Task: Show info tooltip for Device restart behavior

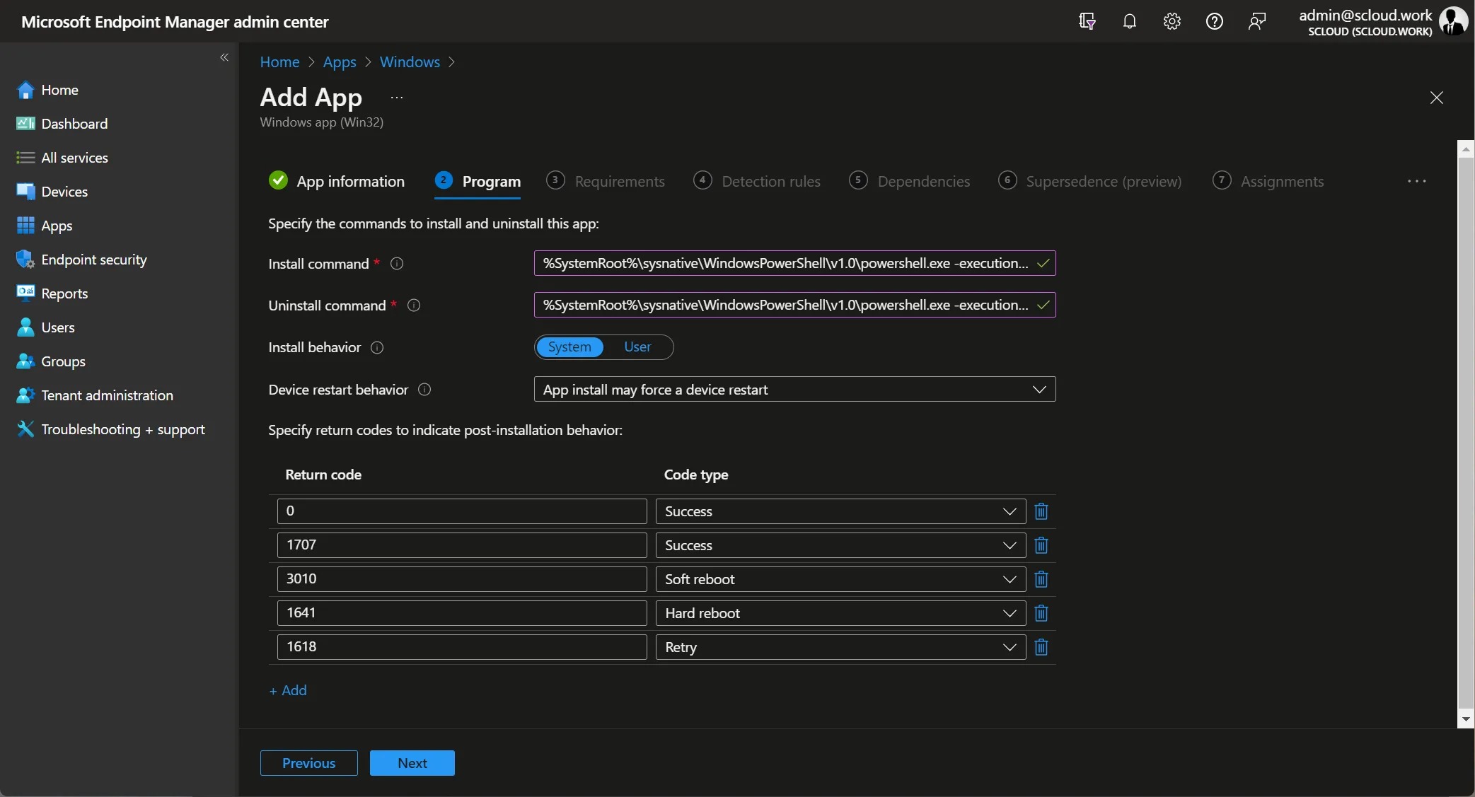Action: 424,390
